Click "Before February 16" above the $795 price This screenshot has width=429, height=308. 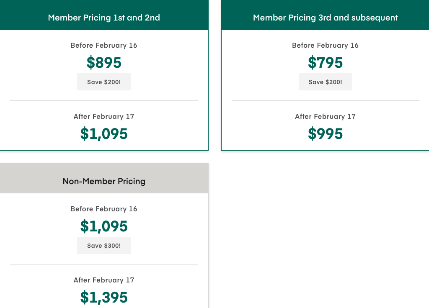pos(325,45)
